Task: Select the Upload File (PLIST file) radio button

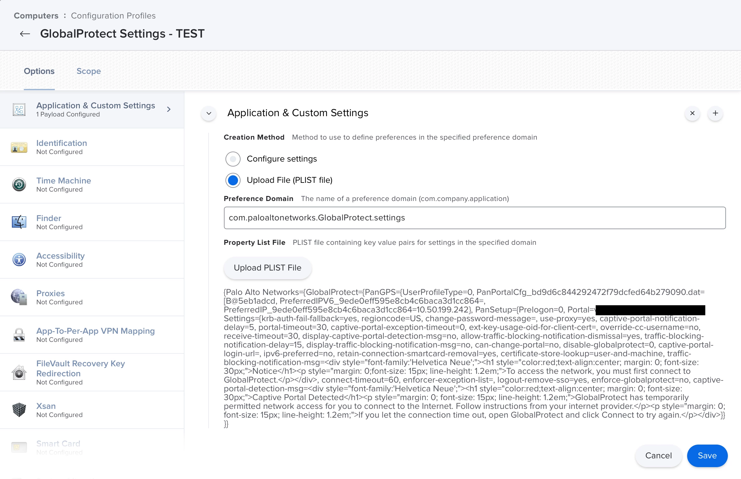Action: [x=233, y=180]
